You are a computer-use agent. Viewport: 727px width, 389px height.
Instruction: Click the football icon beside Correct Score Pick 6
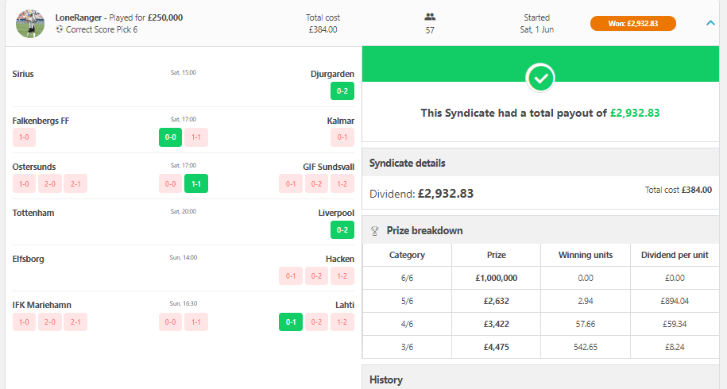60,29
